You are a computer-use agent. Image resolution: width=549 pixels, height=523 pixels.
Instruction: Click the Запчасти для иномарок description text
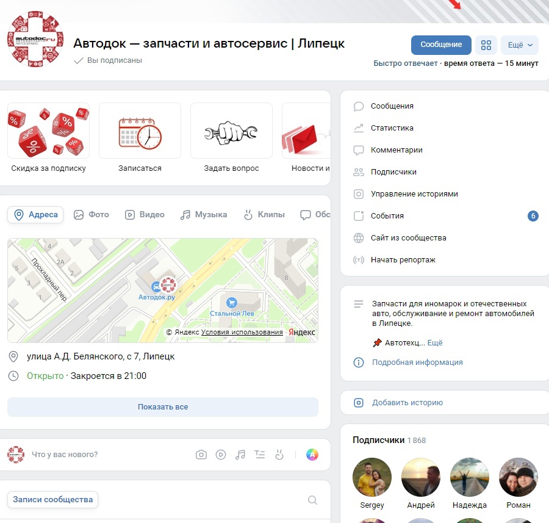click(453, 313)
